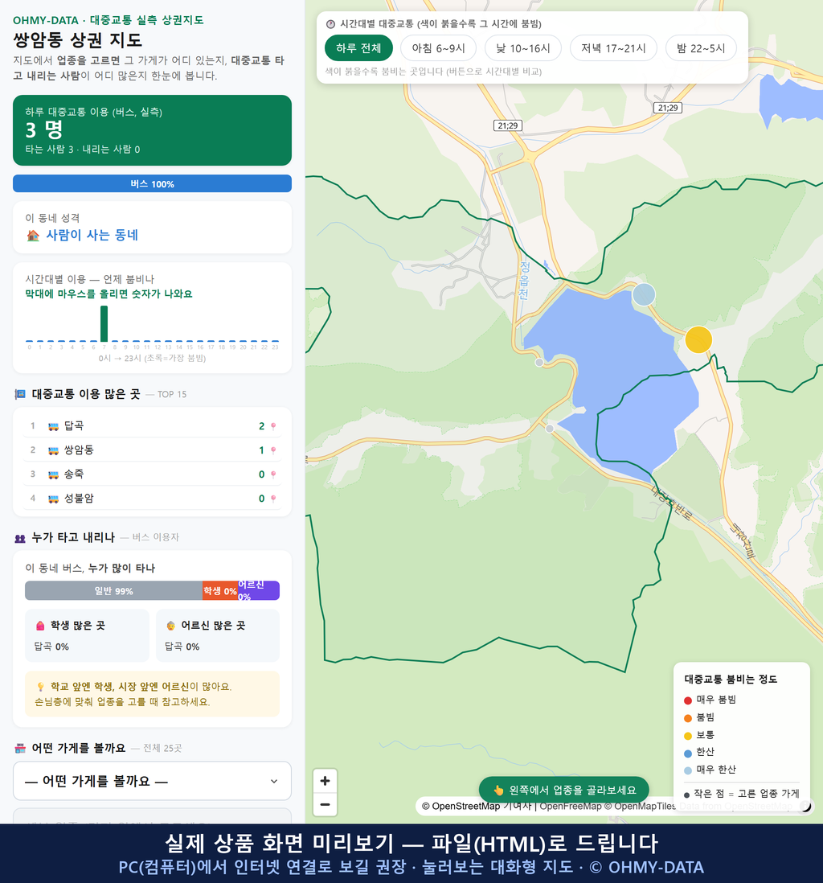Click the OpenMapTiles attribution link
Screen dimensions: 823x883
coord(645,807)
